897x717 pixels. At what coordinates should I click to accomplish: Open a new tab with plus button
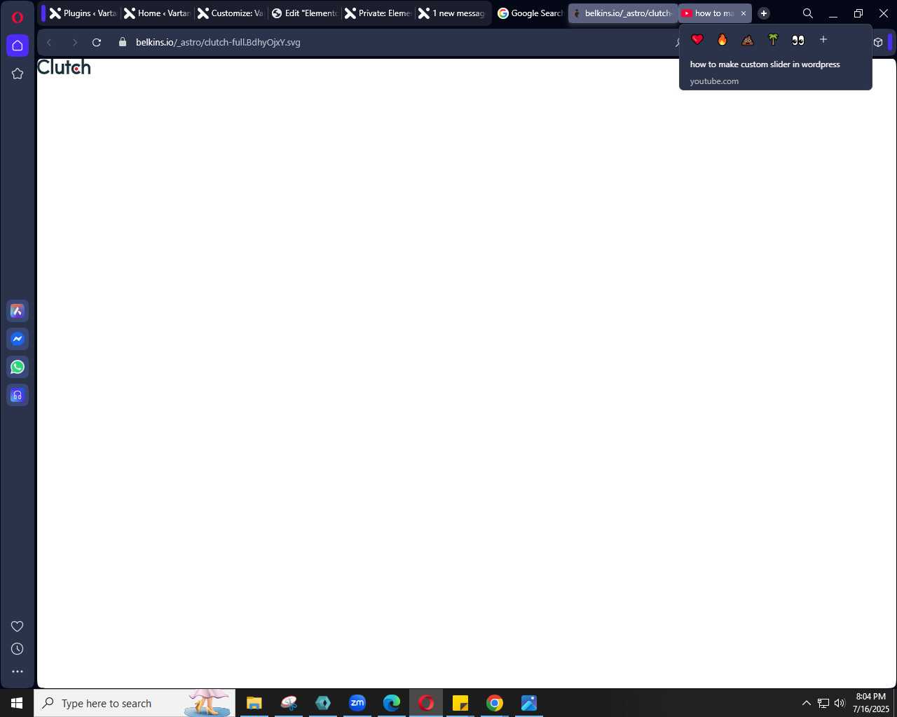tap(764, 13)
